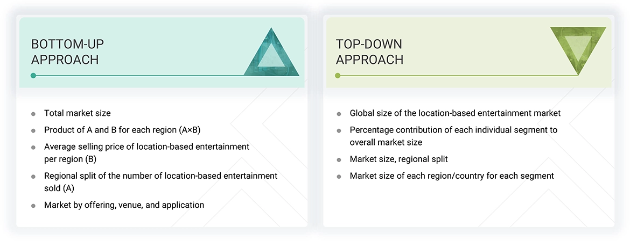
Task: Click the bullet beside Market size, regional split
Action: click(339, 160)
